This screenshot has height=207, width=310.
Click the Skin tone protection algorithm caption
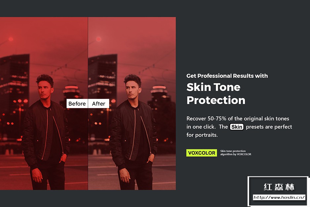[x=236, y=152]
